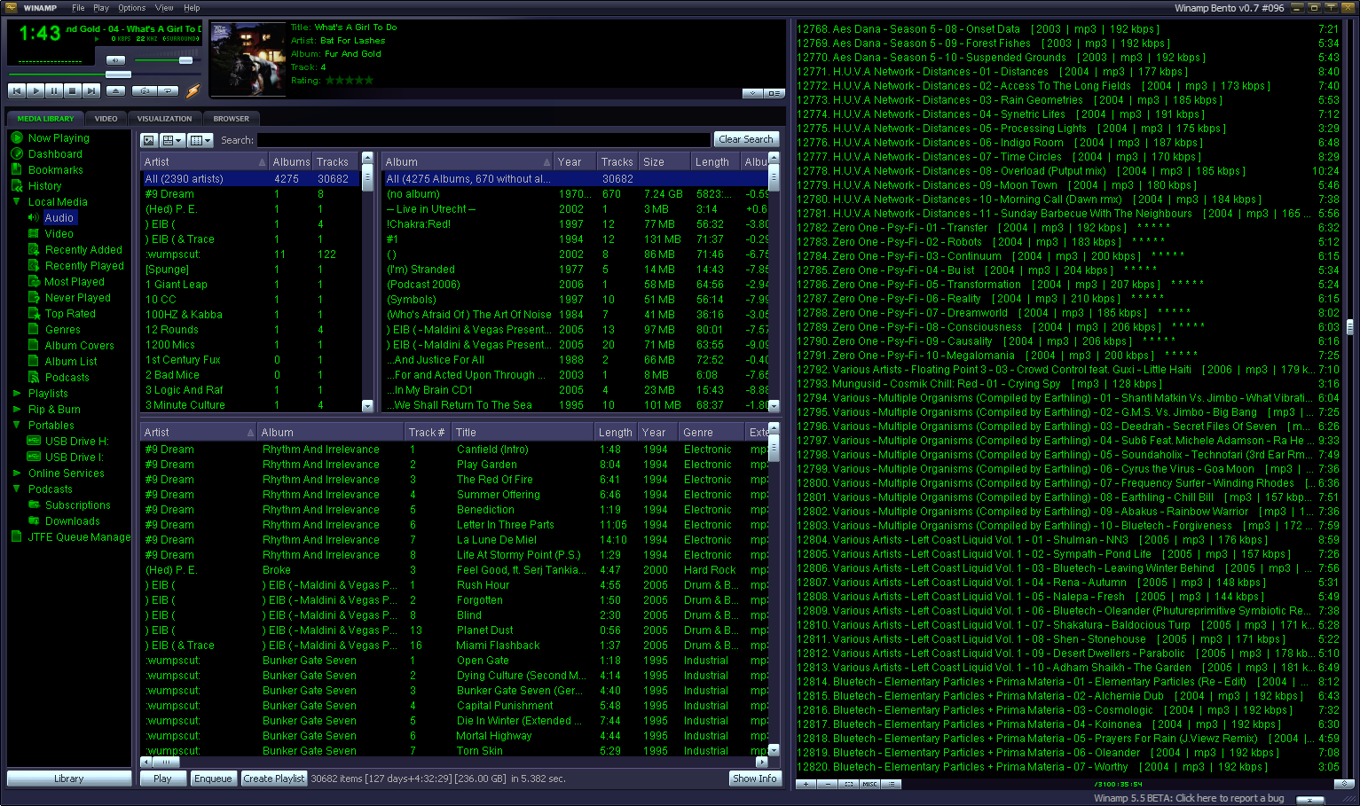Click the Show Info button
This screenshot has height=806, width=1360.
pos(755,779)
